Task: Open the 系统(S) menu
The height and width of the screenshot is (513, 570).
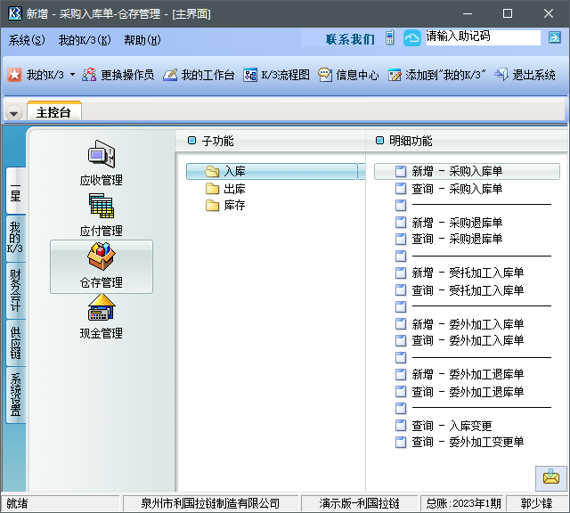Action: [x=27, y=40]
